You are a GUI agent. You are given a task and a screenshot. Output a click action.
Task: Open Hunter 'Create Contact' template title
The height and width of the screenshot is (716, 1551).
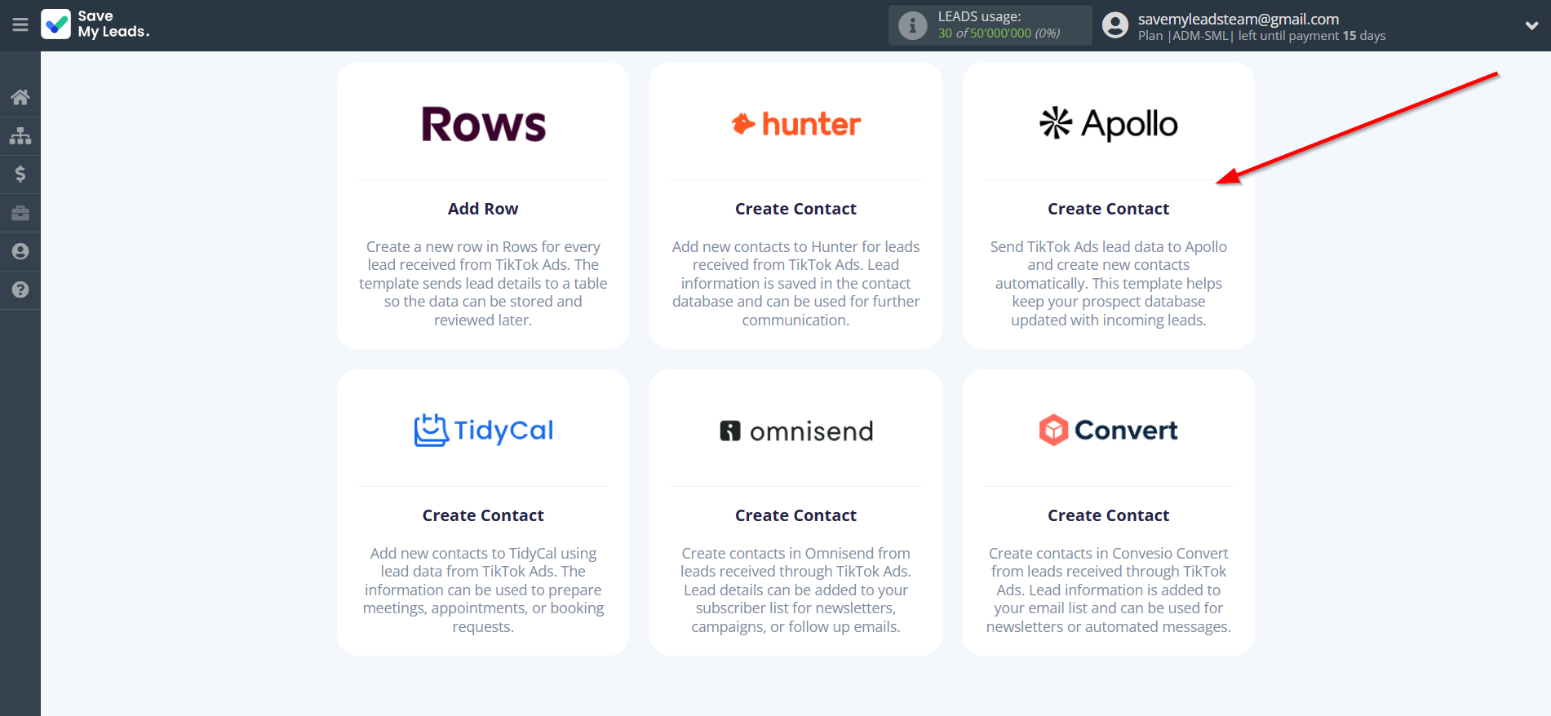click(796, 209)
